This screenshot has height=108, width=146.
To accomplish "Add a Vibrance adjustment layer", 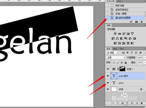I will click(132, 34).
